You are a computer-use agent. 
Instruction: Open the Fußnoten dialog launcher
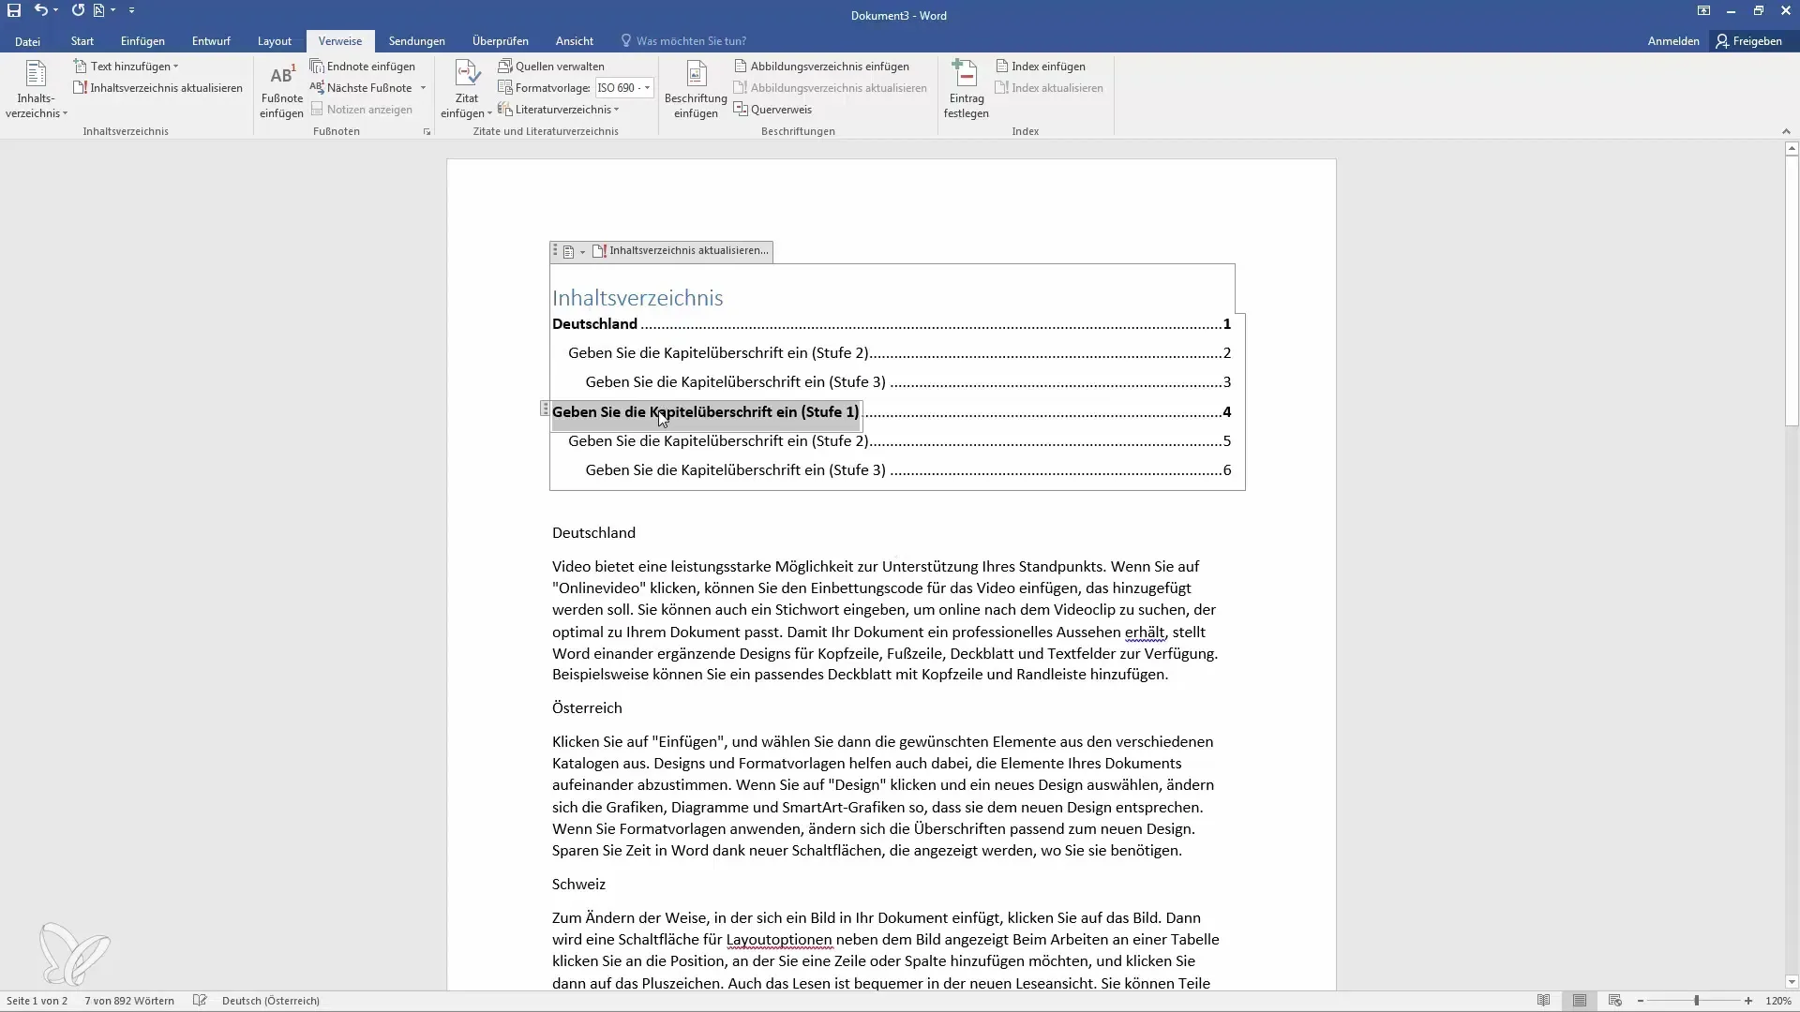pos(427,132)
